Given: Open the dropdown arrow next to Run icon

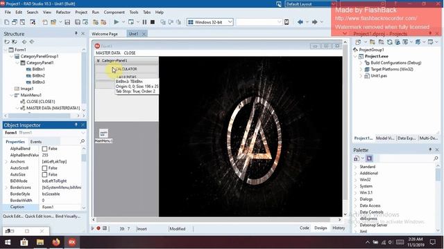Looking at the screenshot, I should [x=123, y=21].
